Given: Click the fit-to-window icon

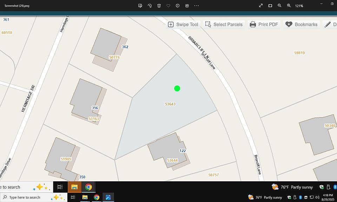Looking at the screenshot, I should (270, 6).
